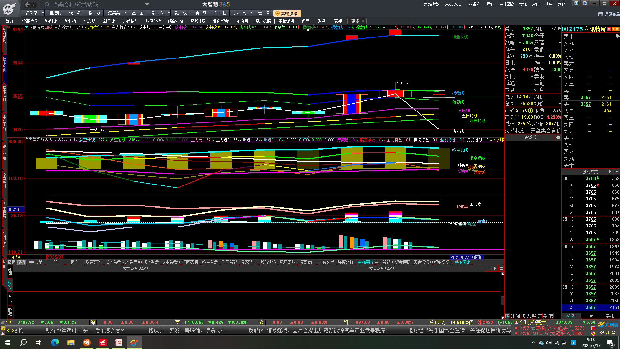Open Windows taskbar search icon
The image size is (620, 349).
coord(23,343)
